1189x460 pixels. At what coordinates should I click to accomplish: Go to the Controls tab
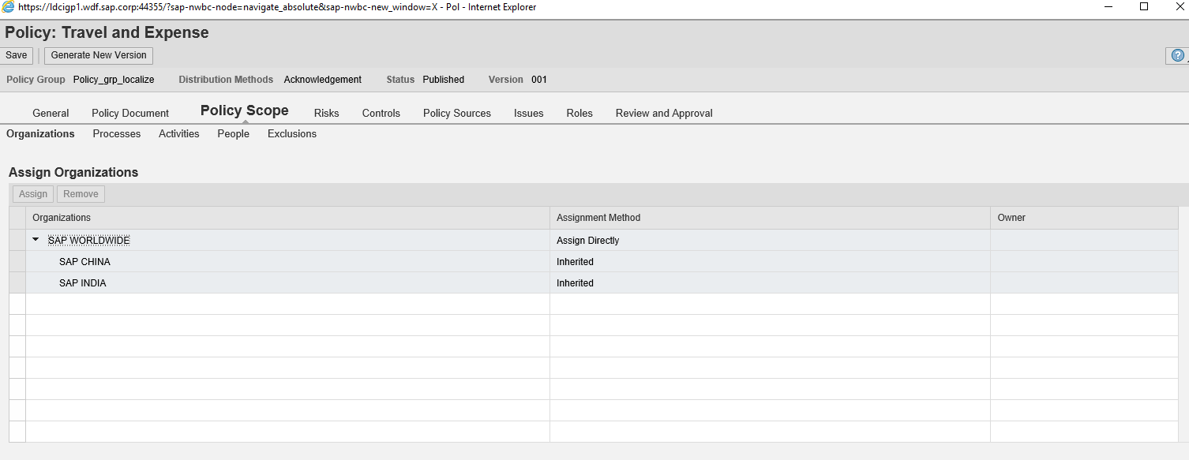[x=381, y=113]
